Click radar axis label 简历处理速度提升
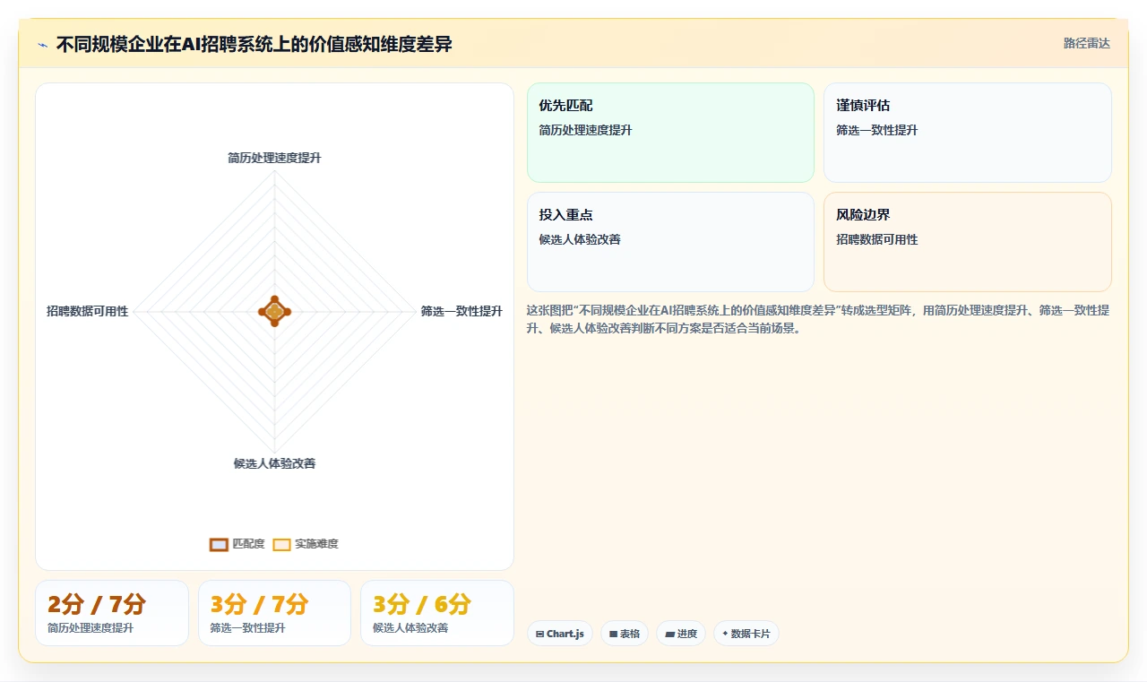The height and width of the screenshot is (682, 1147). coord(274,158)
